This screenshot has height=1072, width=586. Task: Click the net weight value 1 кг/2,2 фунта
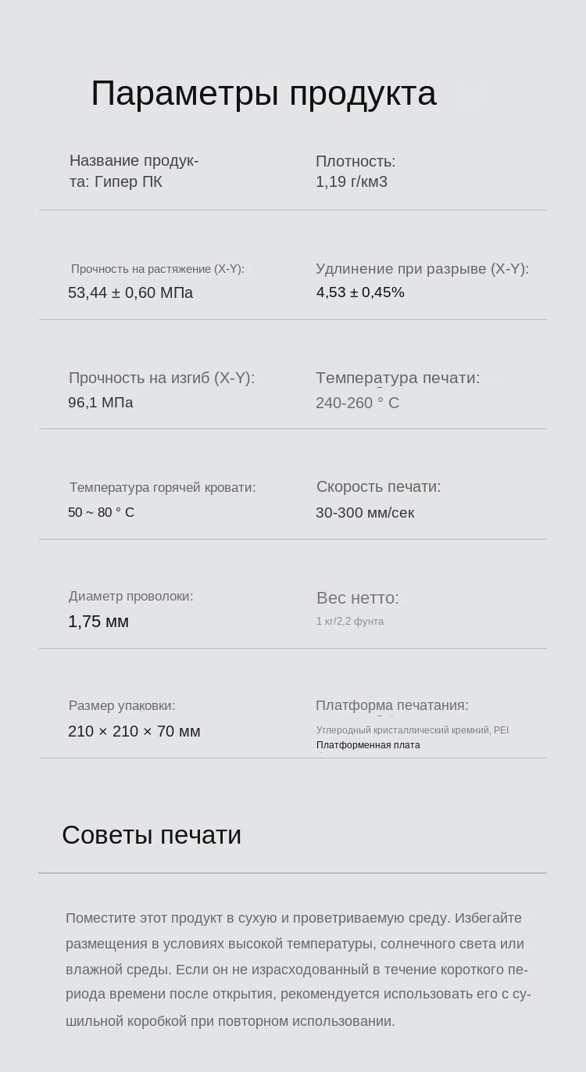(x=350, y=622)
